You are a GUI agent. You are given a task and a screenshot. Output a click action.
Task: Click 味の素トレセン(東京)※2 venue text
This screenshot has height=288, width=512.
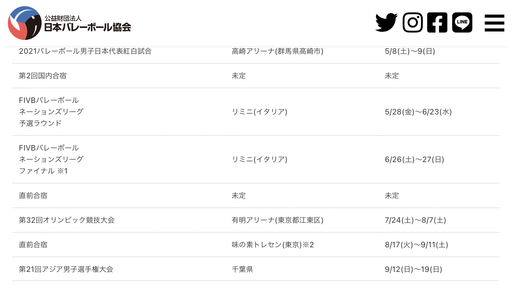(x=273, y=245)
